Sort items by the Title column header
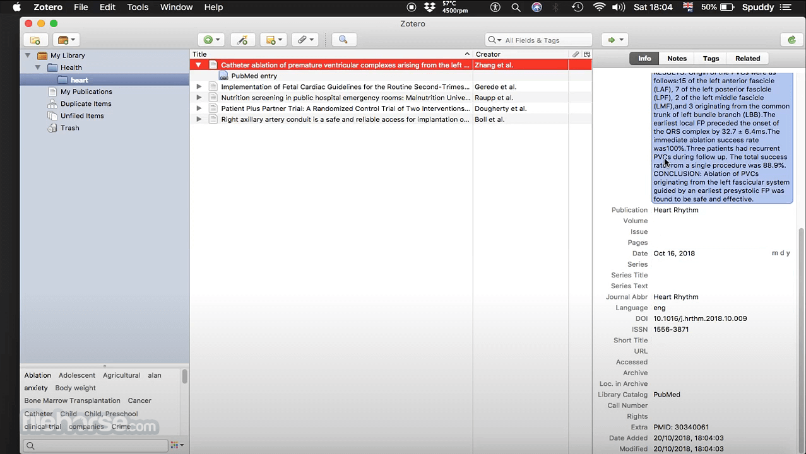This screenshot has height=454, width=806. coord(331,54)
